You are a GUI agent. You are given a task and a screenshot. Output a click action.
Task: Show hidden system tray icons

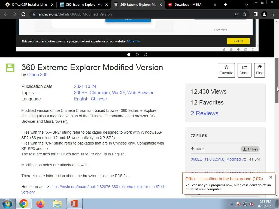coord(232,204)
